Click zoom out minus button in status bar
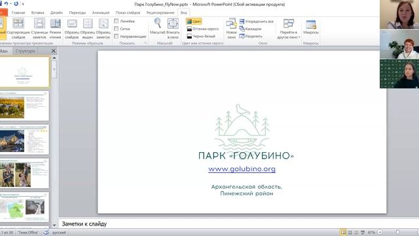The height and width of the screenshot is (236, 419). (x=380, y=232)
